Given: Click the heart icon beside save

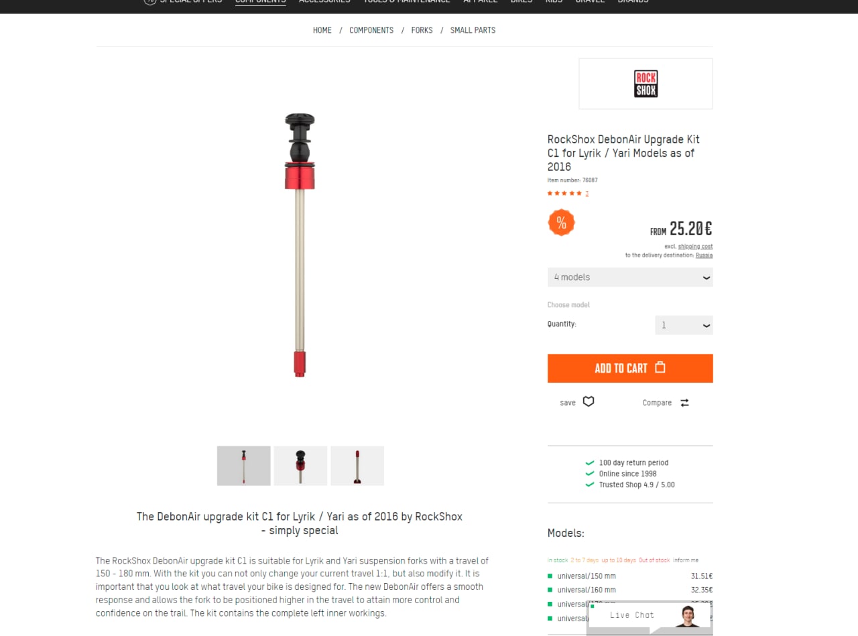Looking at the screenshot, I should (589, 401).
